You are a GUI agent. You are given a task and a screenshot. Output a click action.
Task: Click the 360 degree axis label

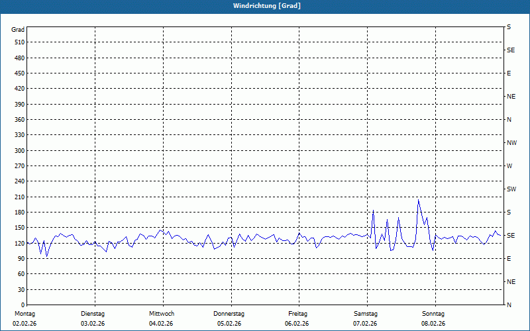[19, 120]
